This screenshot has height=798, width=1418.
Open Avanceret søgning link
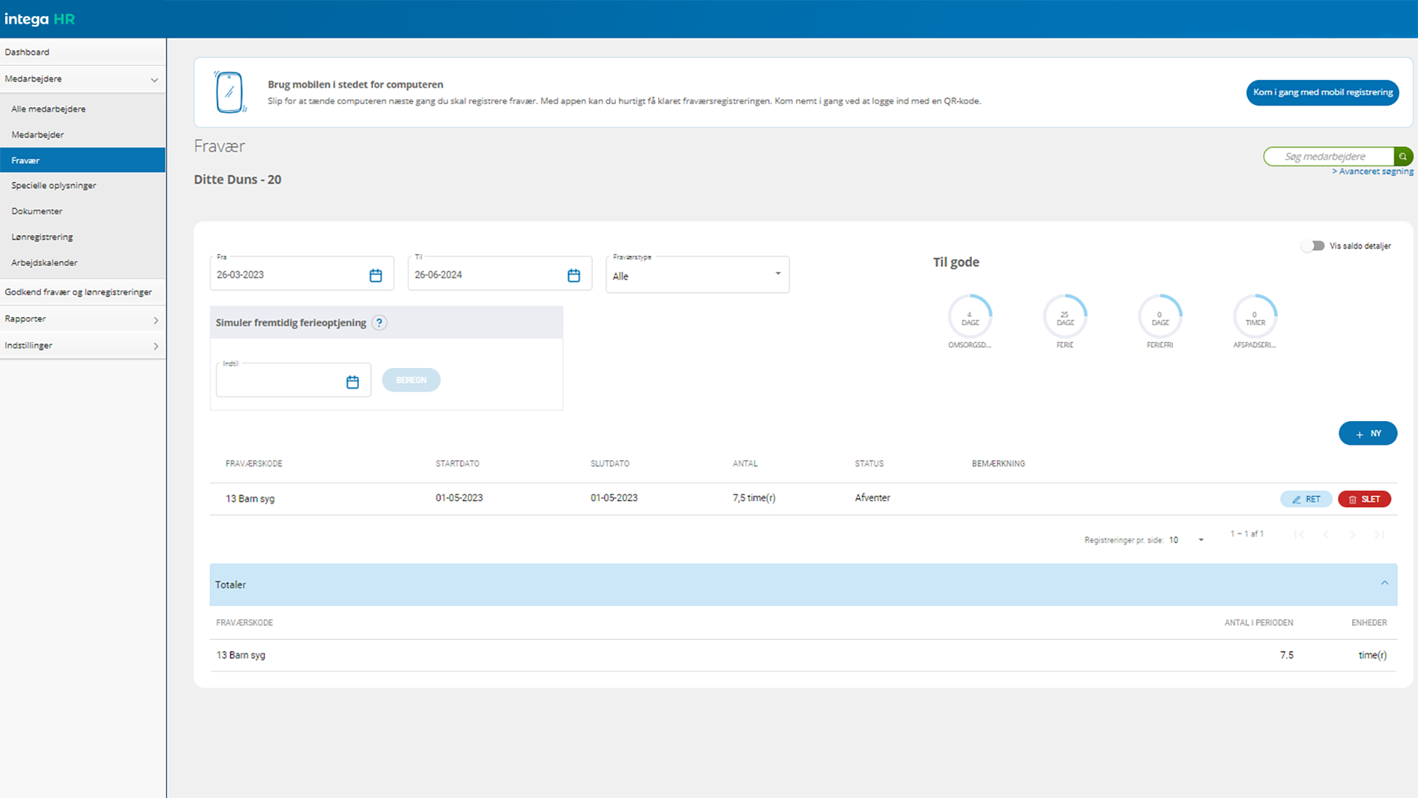1375,171
